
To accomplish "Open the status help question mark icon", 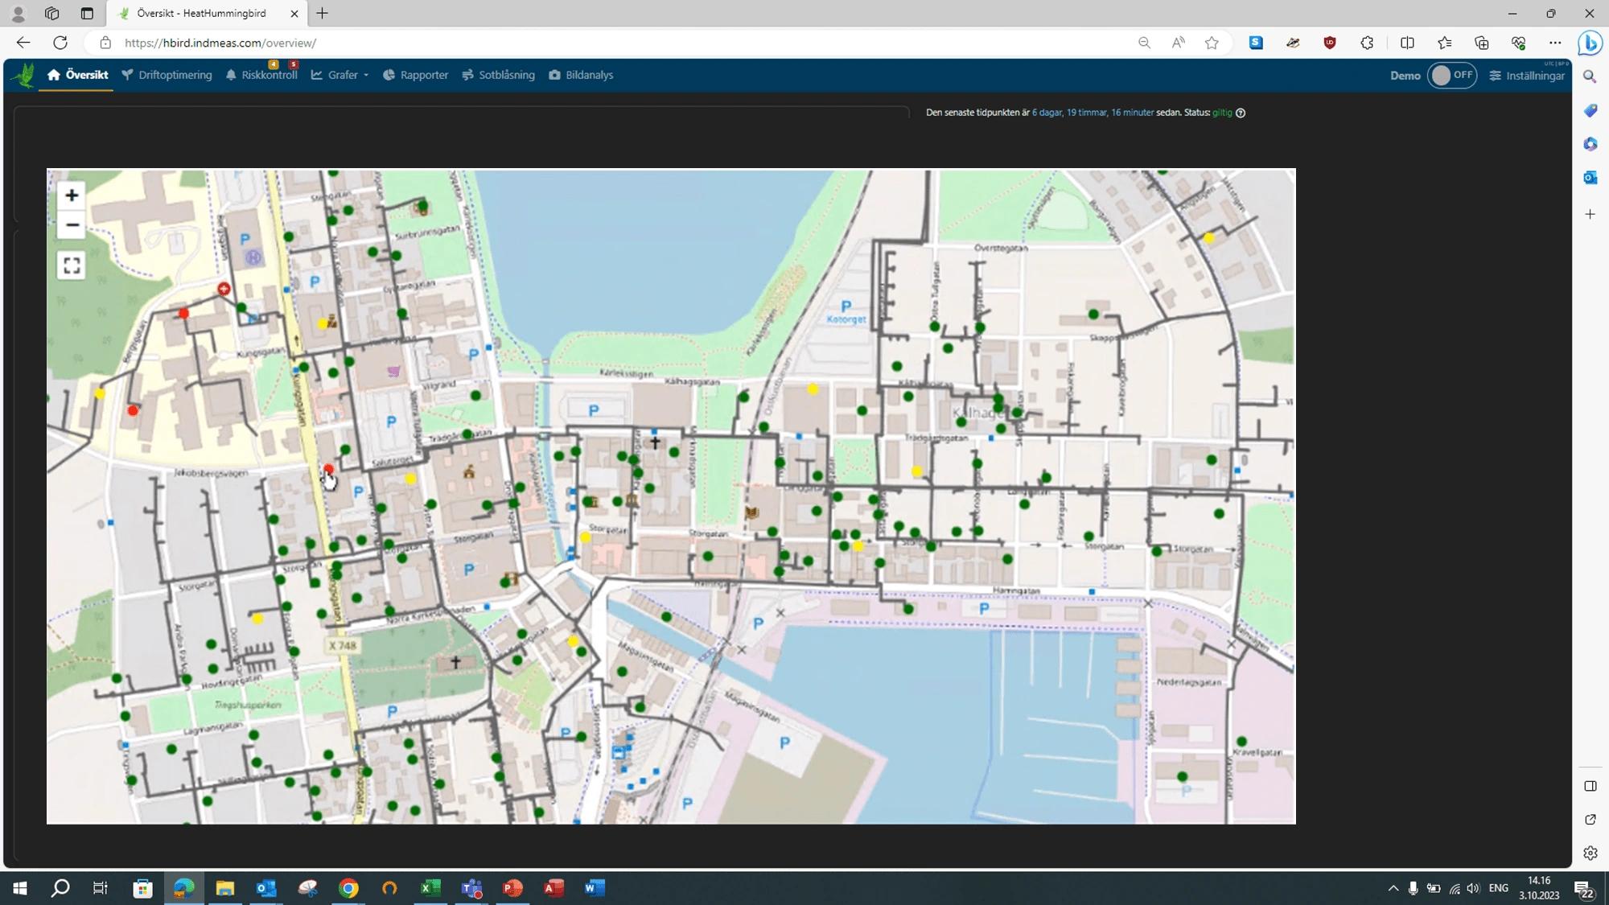I will [x=1241, y=113].
